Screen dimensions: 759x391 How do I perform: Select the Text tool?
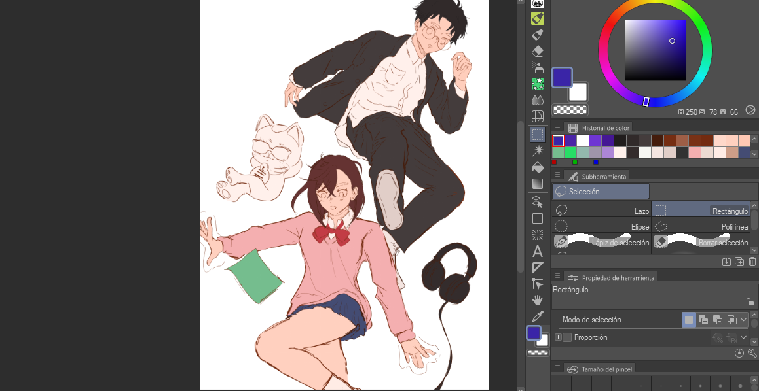tap(538, 251)
